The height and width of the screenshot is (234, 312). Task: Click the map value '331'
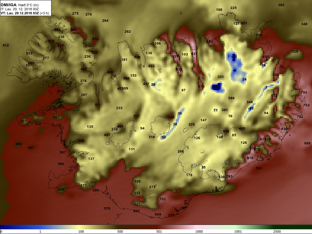tap(221, 77)
